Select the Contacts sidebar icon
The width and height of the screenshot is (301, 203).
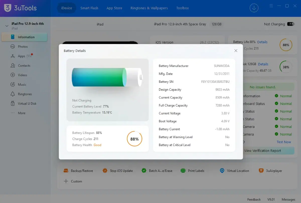coord(13,66)
